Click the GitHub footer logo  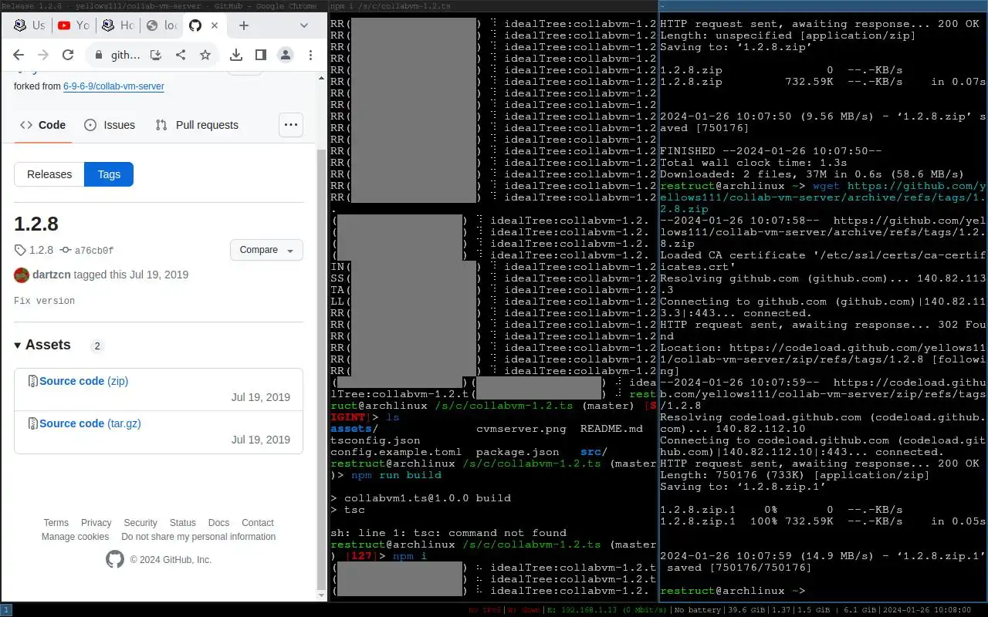click(114, 559)
